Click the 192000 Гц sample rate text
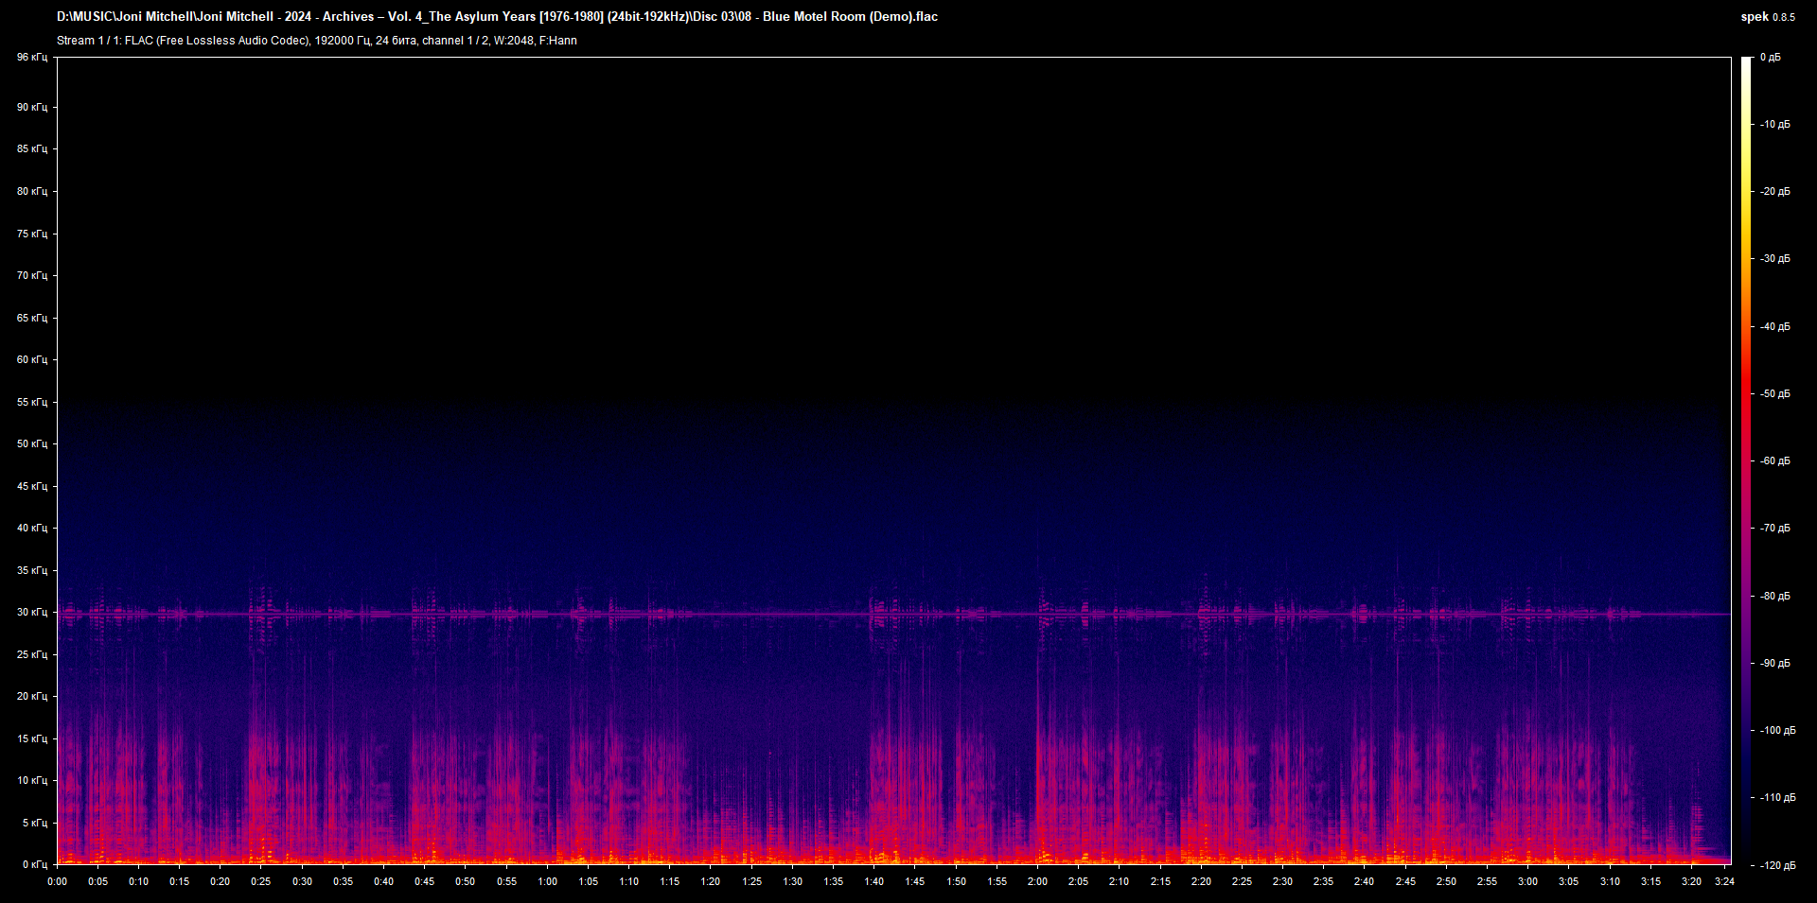Viewport: 1817px width, 903px height. (x=343, y=41)
